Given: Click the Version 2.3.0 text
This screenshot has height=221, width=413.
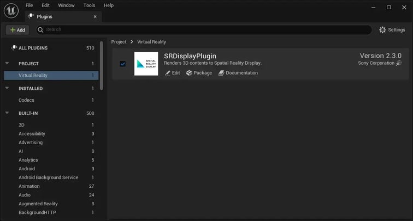Looking at the screenshot, I should pyautogui.click(x=381, y=56).
